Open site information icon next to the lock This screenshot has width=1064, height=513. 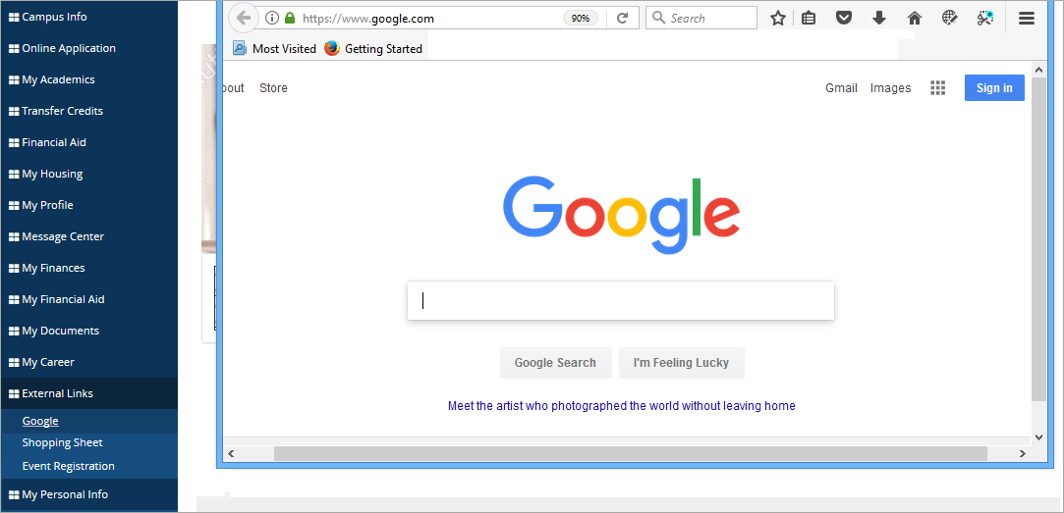coord(272,19)
